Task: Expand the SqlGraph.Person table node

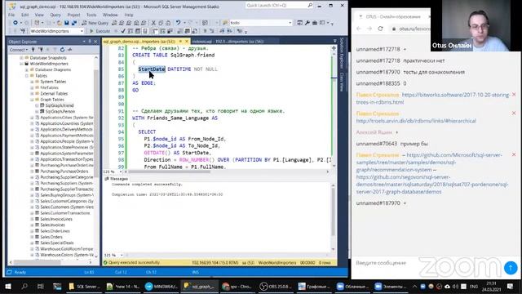Action: 37,111
